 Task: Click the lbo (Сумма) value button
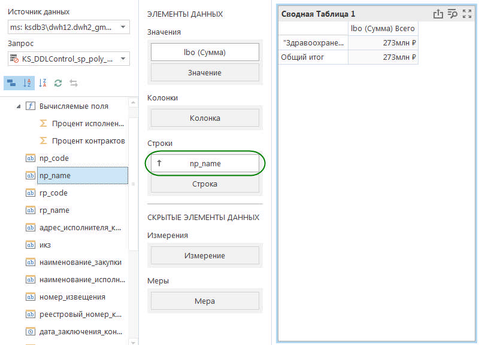point(205,52)
